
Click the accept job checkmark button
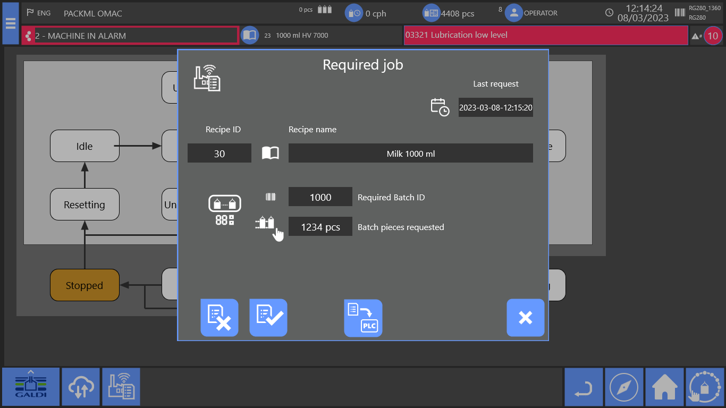click(268, 318)
